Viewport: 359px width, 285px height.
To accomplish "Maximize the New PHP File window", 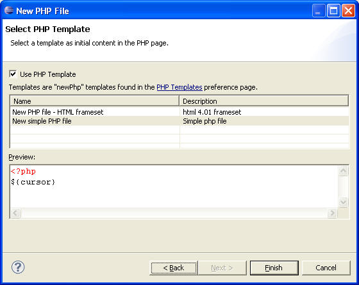I will coord(333,11).
